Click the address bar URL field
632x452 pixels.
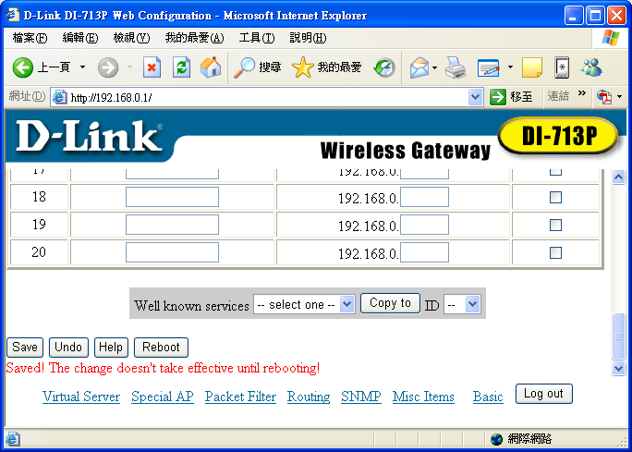coord(268,97)
